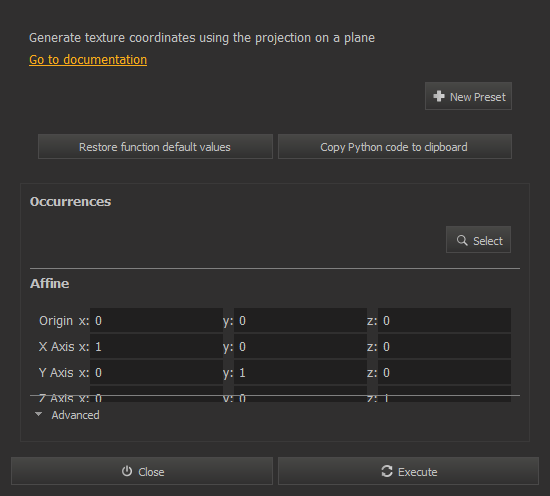Open the Go to documentation link

click(x=88, y=60)
